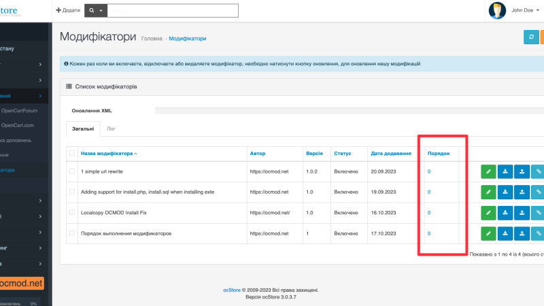Click the ocStore logo in header

coord(9,11)
